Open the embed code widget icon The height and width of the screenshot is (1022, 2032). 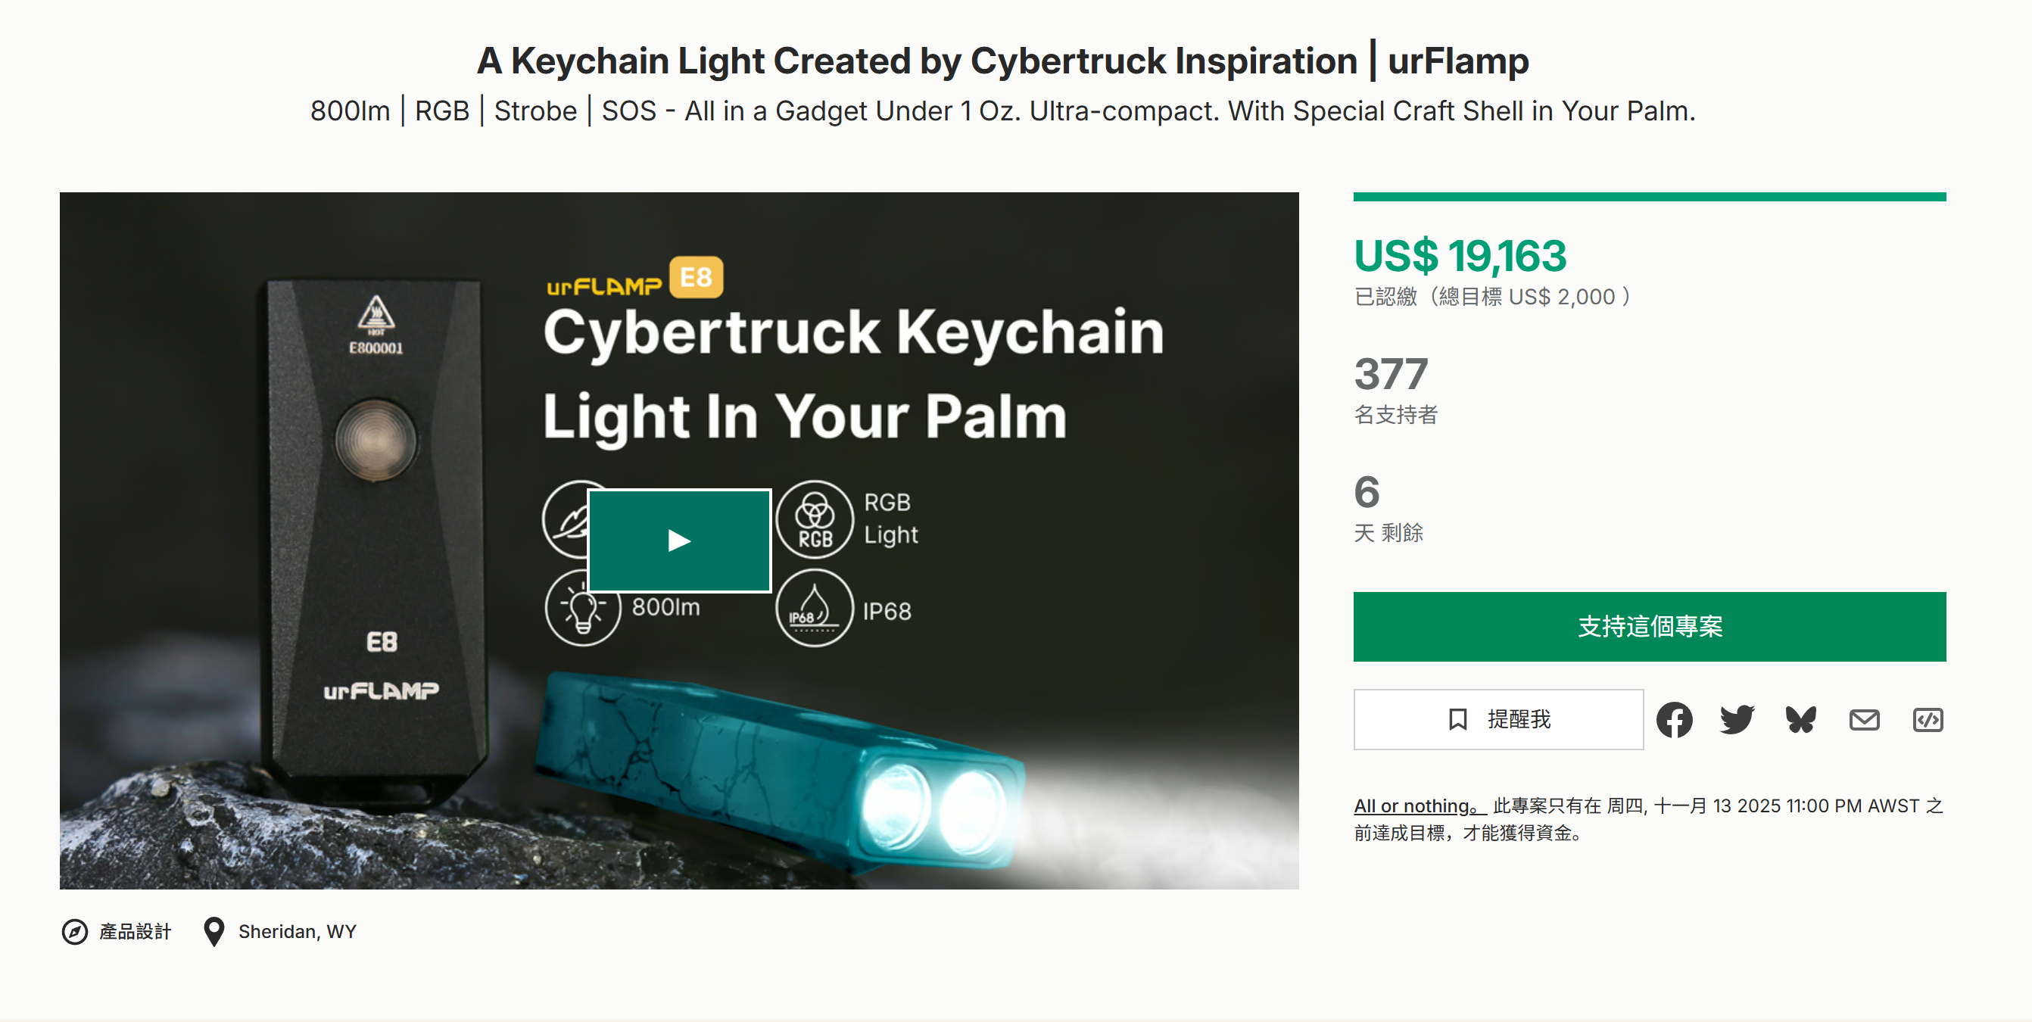[x=1927, y=719]
